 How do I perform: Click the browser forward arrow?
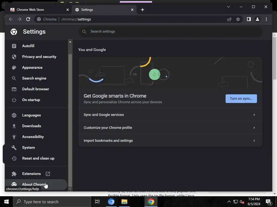coord(19,19)
